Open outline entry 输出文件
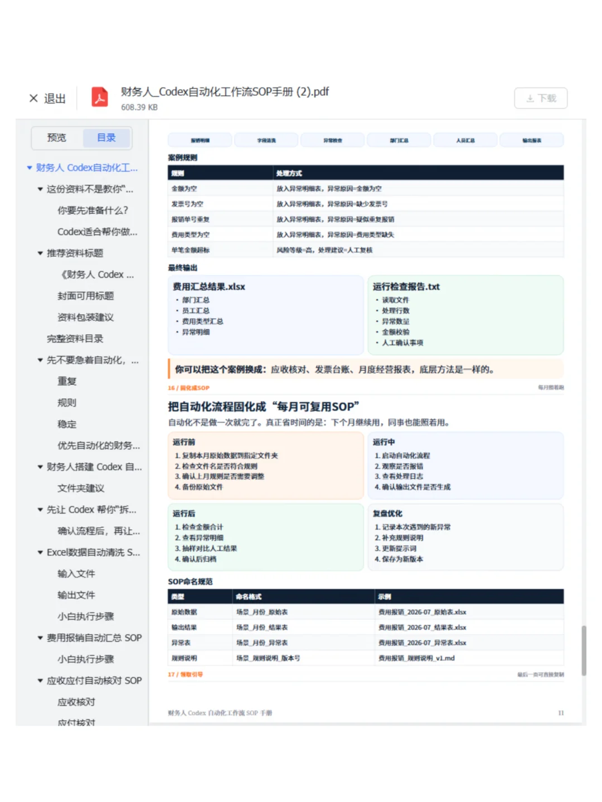This screenshot has height=802, width=602. [x=76, y=595]
